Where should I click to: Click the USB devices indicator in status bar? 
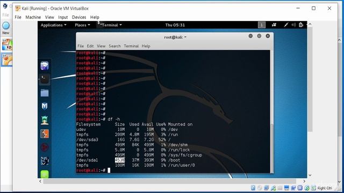pyautogui.click(x=273, y=188)
